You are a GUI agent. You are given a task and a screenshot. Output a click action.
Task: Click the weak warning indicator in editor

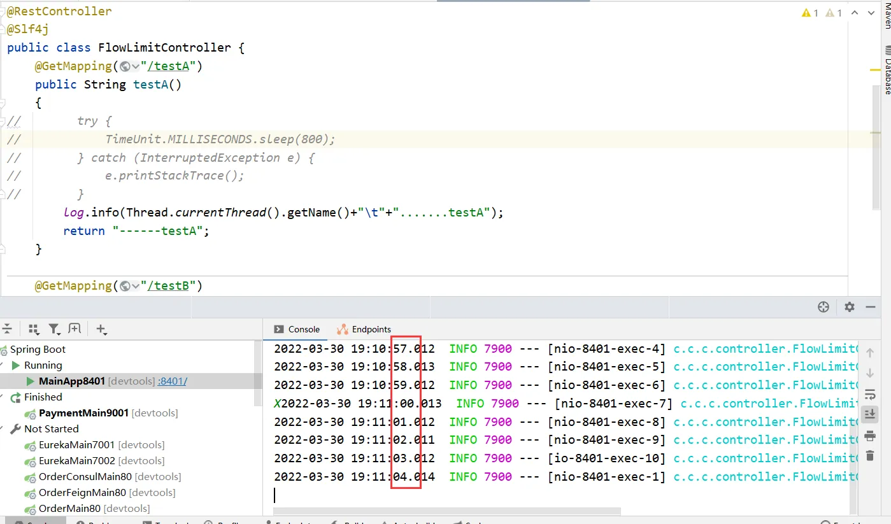coord(834,13)
